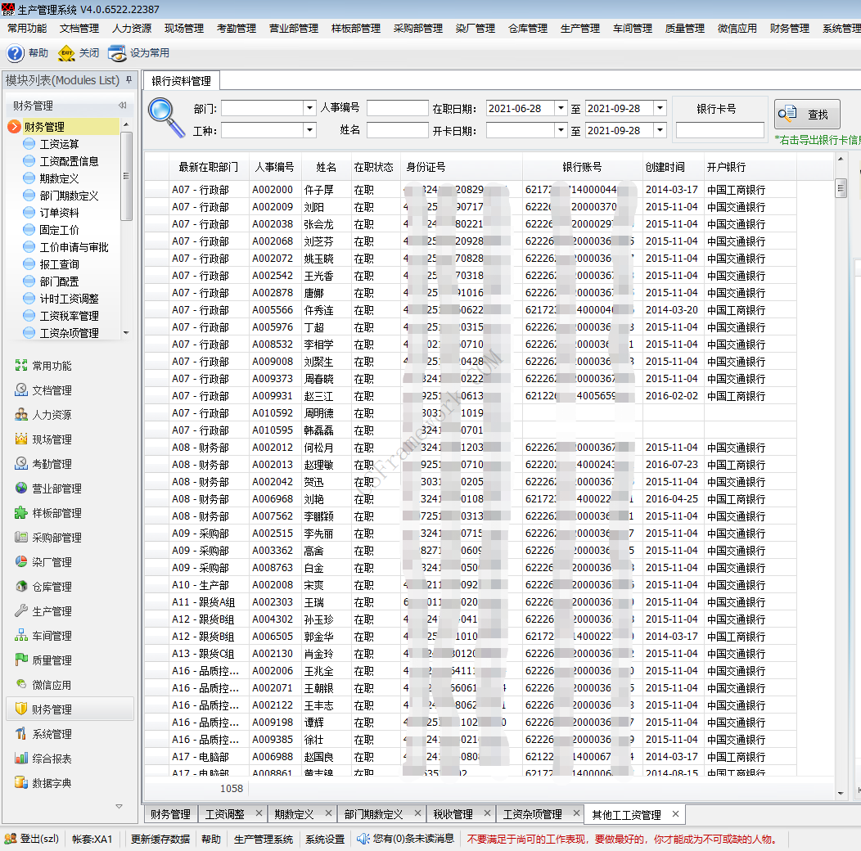Click the 微信应用 sidebar icon
Viewport: 861px width, 851px height.
[x=20, y=685]
